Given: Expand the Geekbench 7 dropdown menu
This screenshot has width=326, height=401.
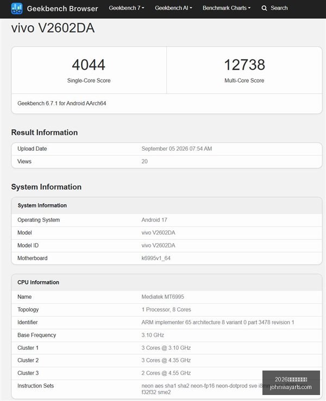Looking at the screenshot, I should click(127, 8).
